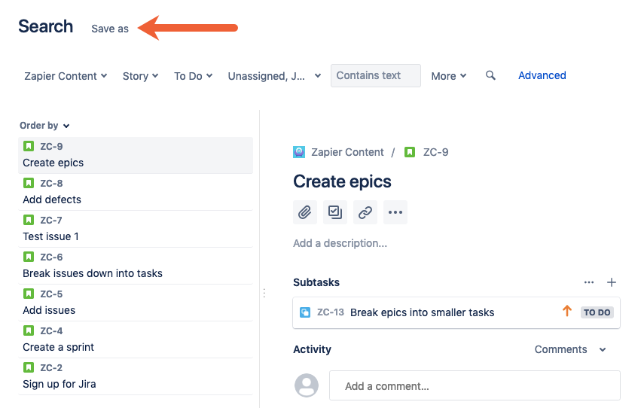Click the plus icon to add subtask
641x408 pixels.
click(x=612, y=282)
